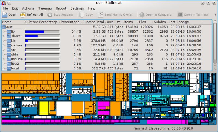Viewport: 218px width, 132px height.
Task: Click the Open in Konqueror icon
Action: click(x=142, y=15)
